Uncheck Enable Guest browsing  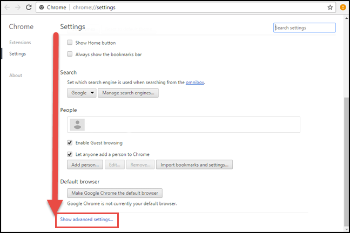point(70,142)
